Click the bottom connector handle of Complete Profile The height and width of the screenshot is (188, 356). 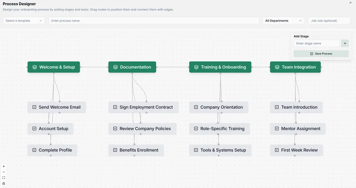pyautogui.click(x=51, y=156)
